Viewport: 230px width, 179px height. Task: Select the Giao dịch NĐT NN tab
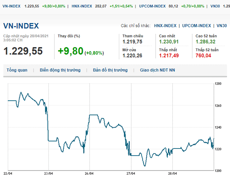157,70
